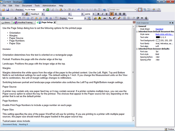
Task: Collapse Inherited from browser defaults section
Action: click(137, 49)
